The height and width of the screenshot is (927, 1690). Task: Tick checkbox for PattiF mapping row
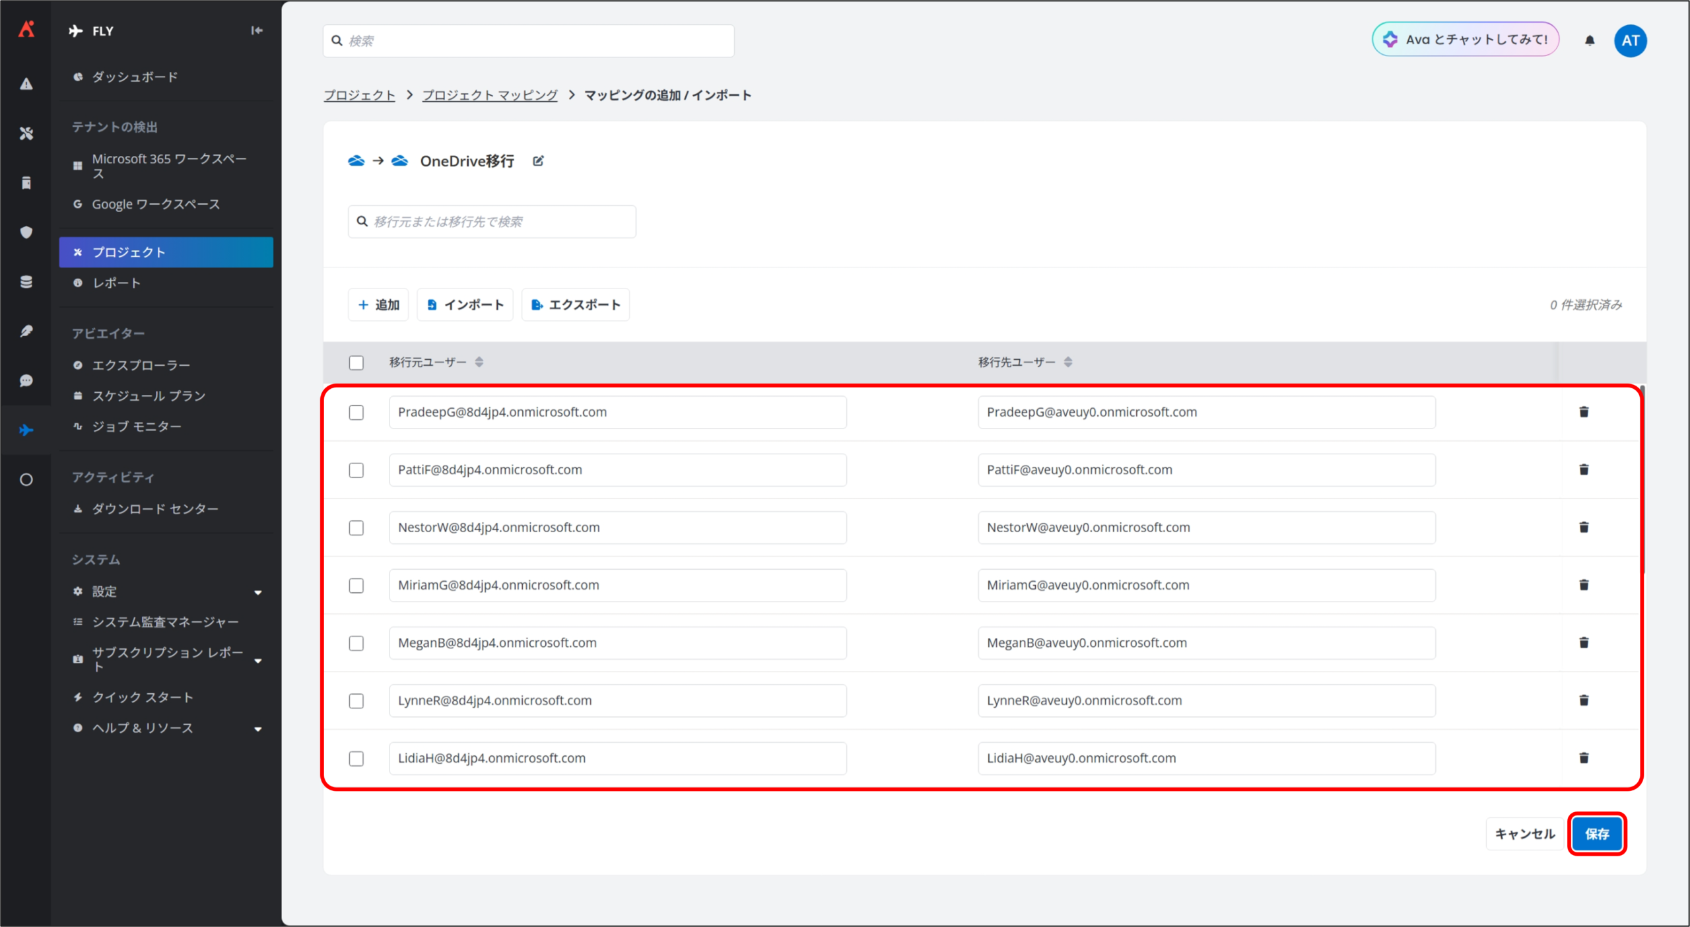click(356, 470)
